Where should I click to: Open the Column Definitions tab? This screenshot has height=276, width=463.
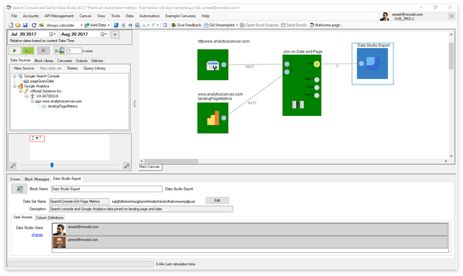click(x=50, y=218)
